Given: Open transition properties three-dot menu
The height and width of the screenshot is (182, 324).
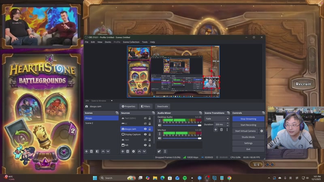Looking at the screenshot, I should tap(227, 129).
